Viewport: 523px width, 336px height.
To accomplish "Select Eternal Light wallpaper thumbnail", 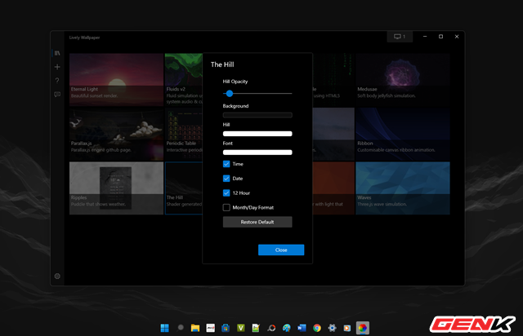I will coord(116,80).
